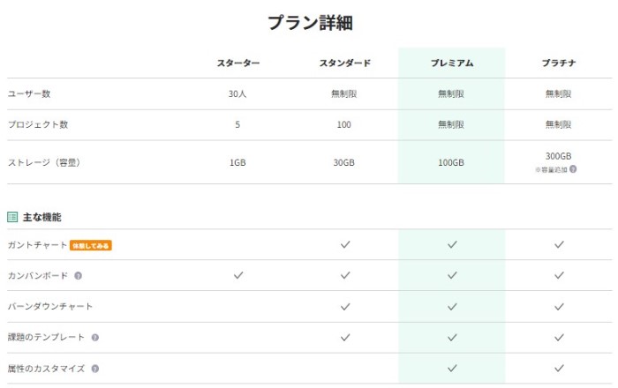Click the list icon beside 主な機能
618x388 pixels.
tap(12, 217)
